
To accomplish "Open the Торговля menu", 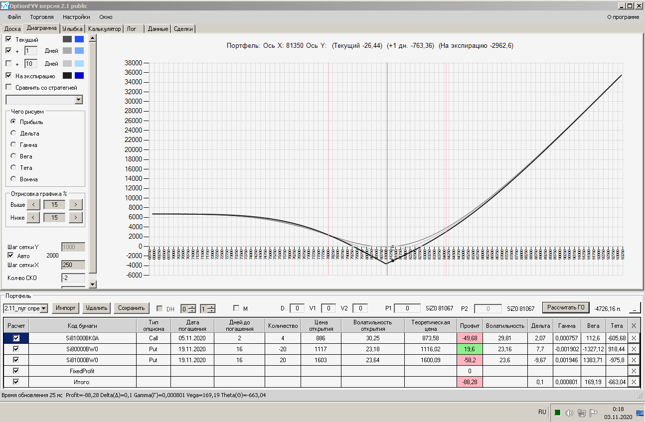I will pyautogui.click(x=42, y=17).
